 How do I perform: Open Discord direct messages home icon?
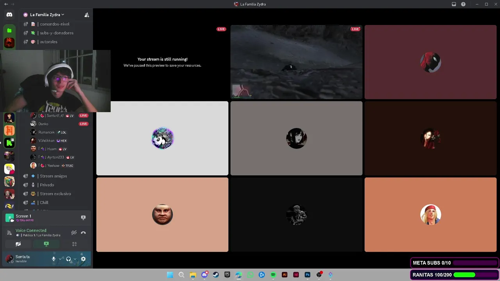click(x=9, y=14)
